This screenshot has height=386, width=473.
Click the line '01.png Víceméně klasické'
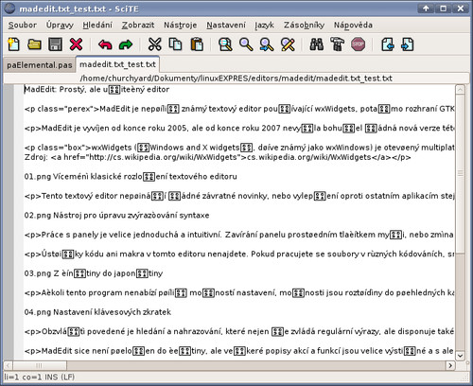tap(131, 177)
